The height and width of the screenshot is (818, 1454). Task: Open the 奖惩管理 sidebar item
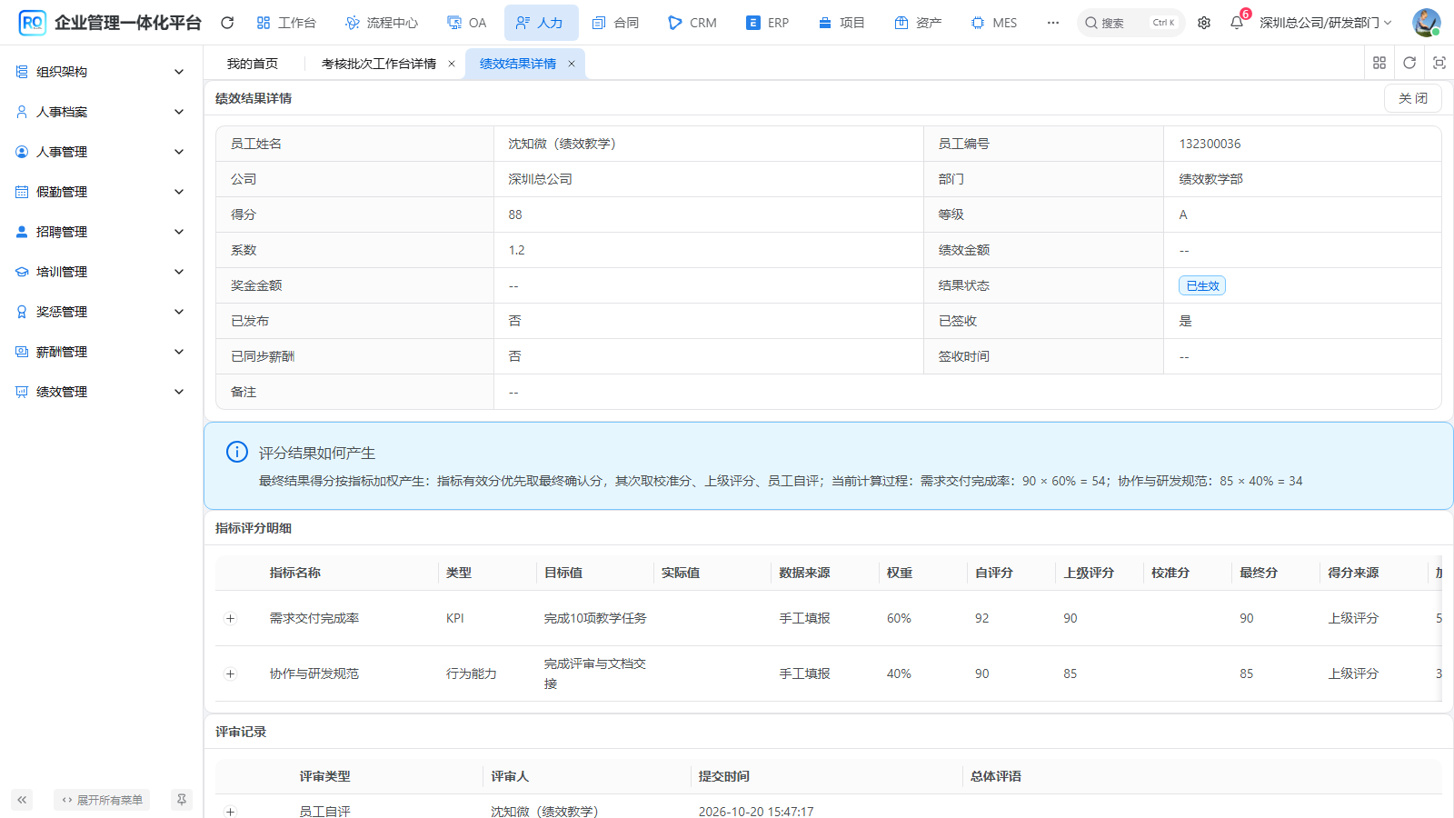tap(101, 312)
